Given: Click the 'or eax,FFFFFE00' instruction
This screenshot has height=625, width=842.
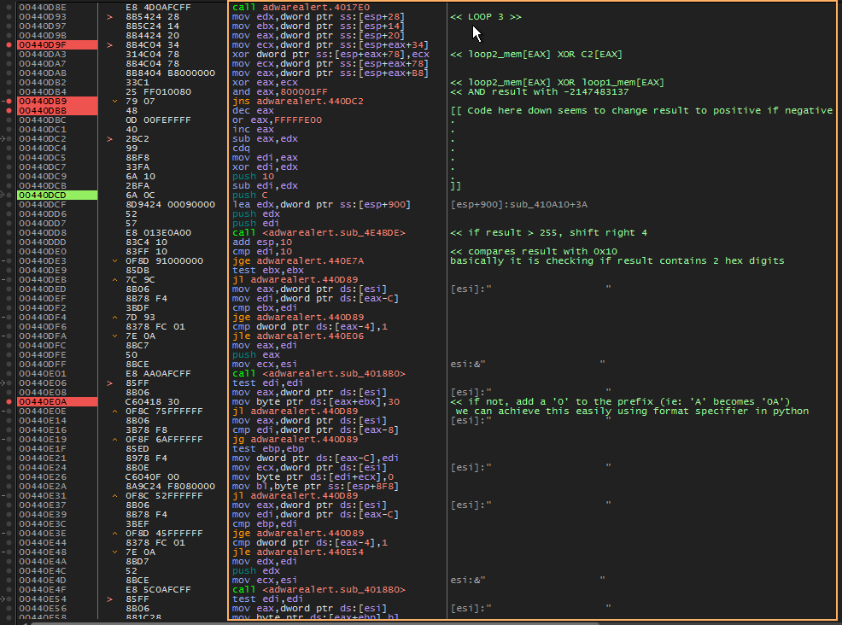Looking at the screenshot, I should click(277, 120).
